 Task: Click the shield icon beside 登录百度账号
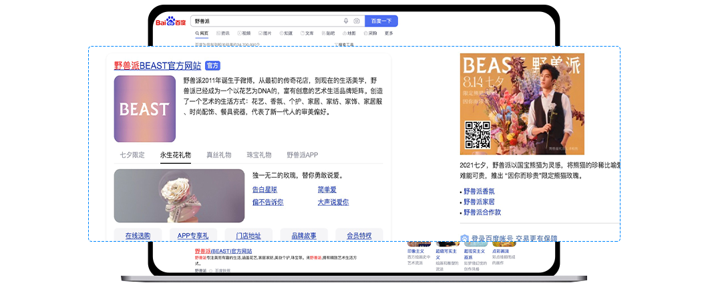click(x=464, y=238)
